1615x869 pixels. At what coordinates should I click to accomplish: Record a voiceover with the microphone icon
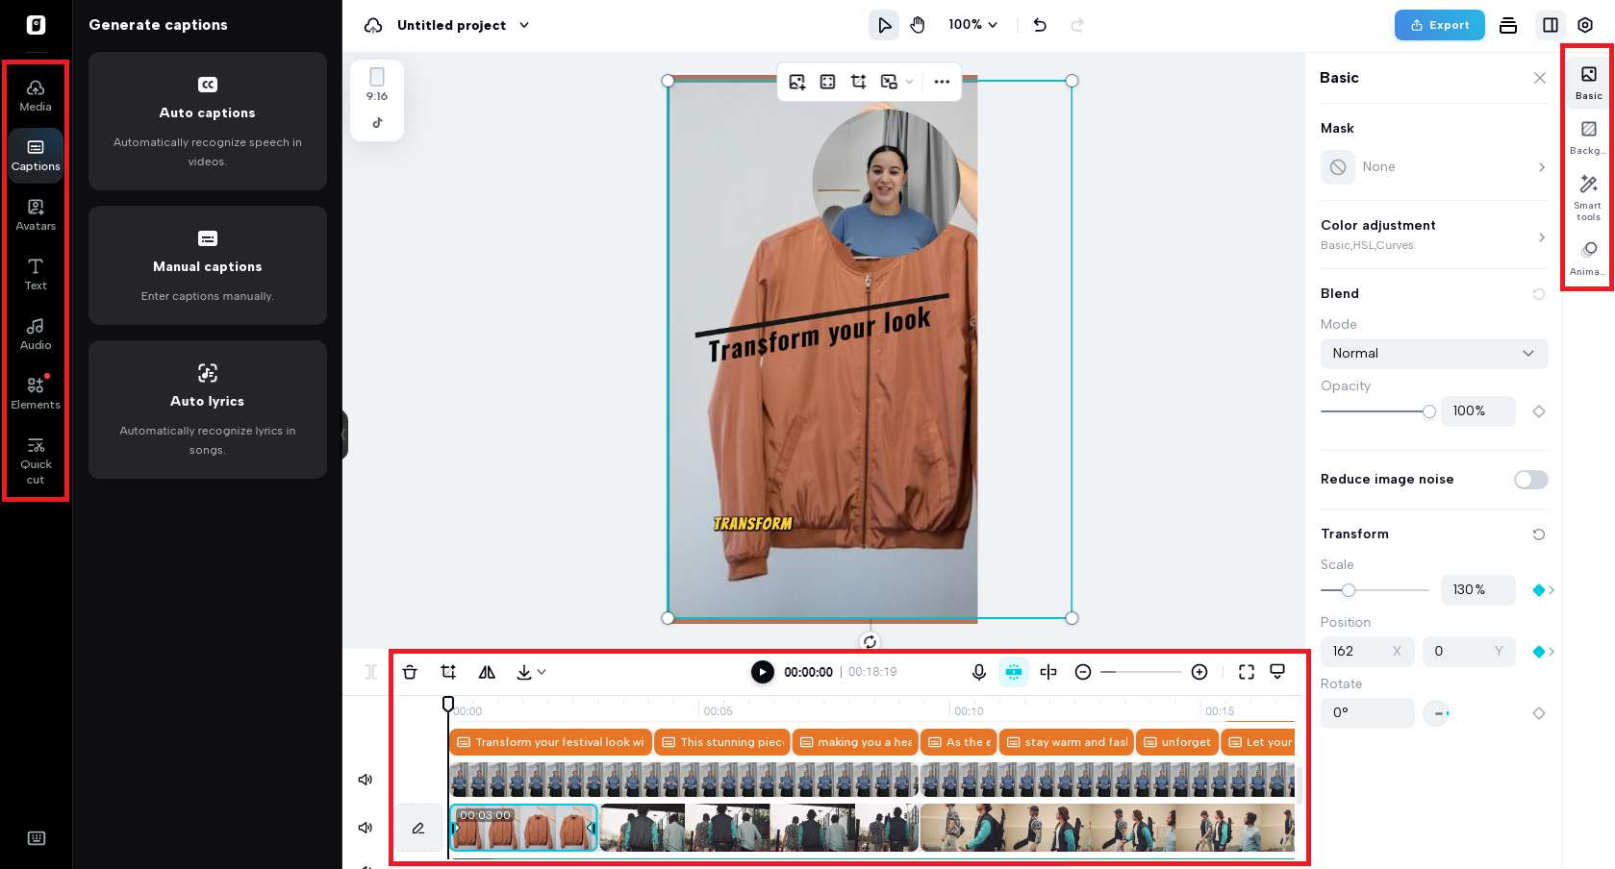click(x=978, y=672)
